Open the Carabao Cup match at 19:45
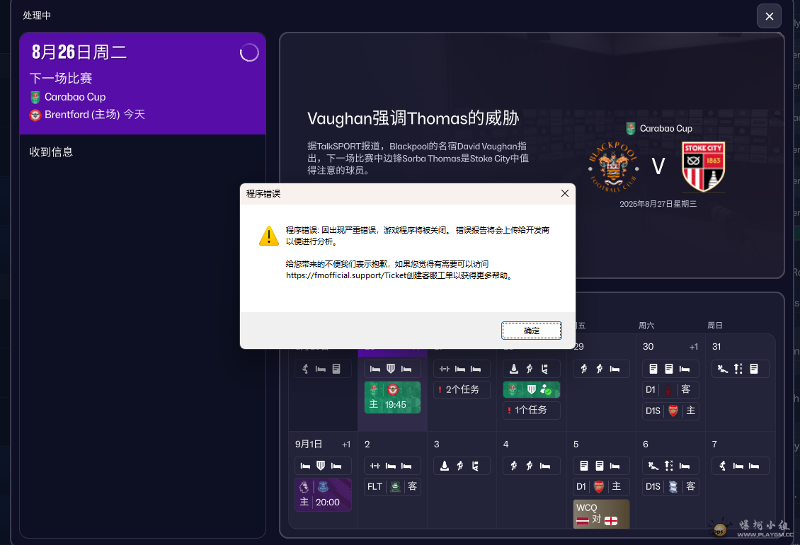This screenshot has height=545, width=800. 392,397
